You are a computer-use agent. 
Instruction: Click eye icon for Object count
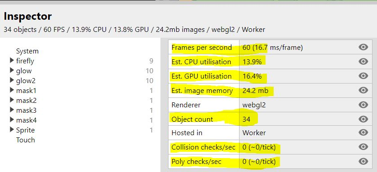(363, 119)
